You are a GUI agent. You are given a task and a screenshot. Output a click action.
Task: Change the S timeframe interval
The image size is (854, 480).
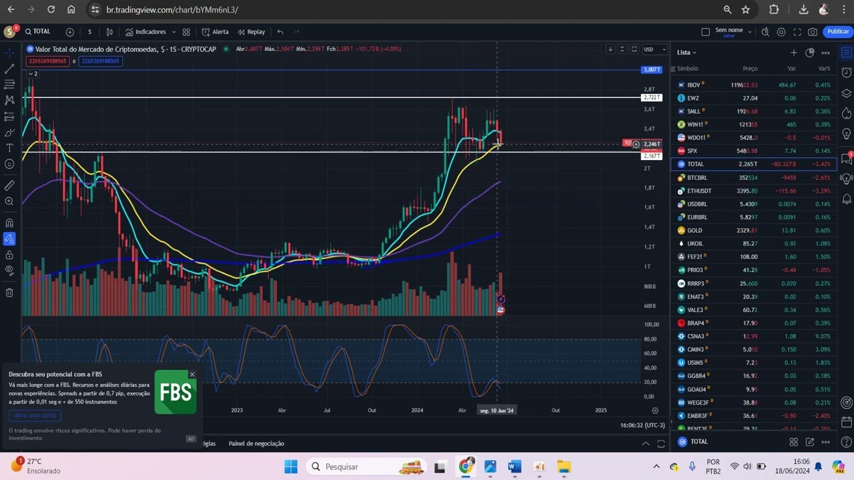click(x=89, y=31)
